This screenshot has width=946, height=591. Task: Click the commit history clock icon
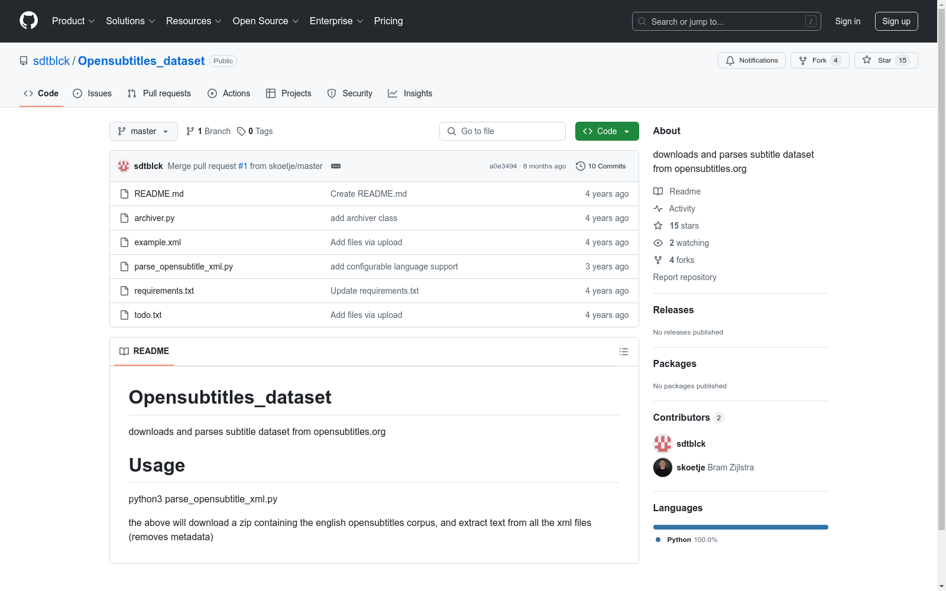[581, 166]
